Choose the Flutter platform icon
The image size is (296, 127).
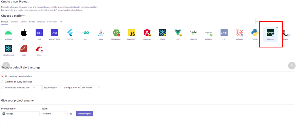click(70, 33)
